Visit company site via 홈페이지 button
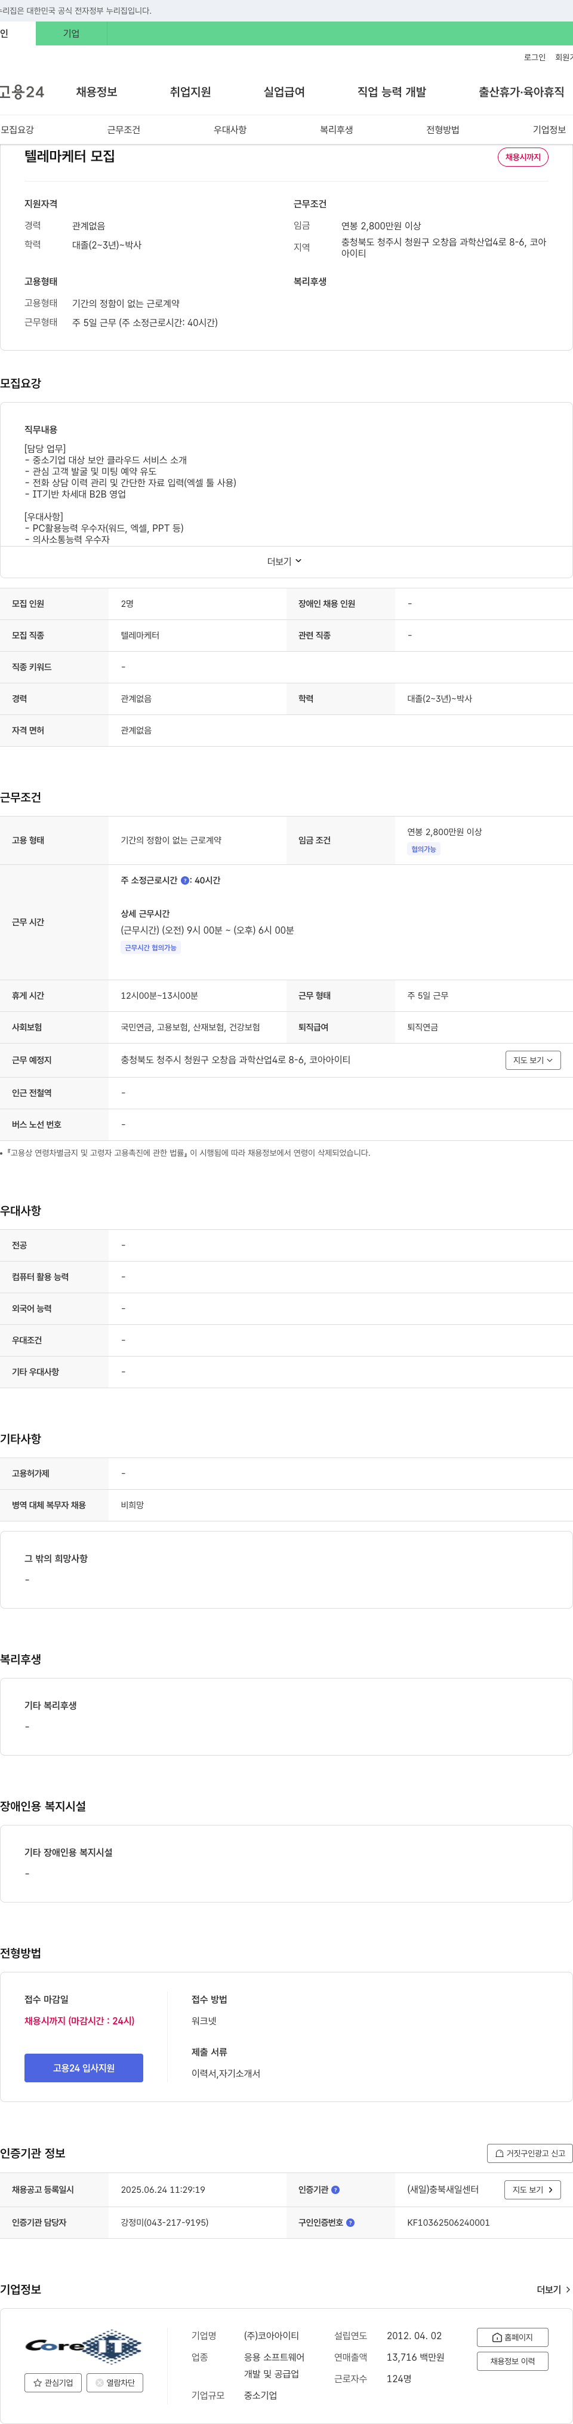573x2424 pixels. pos(513,2337)
